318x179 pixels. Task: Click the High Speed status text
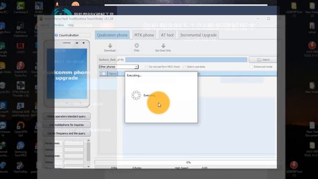181,168
